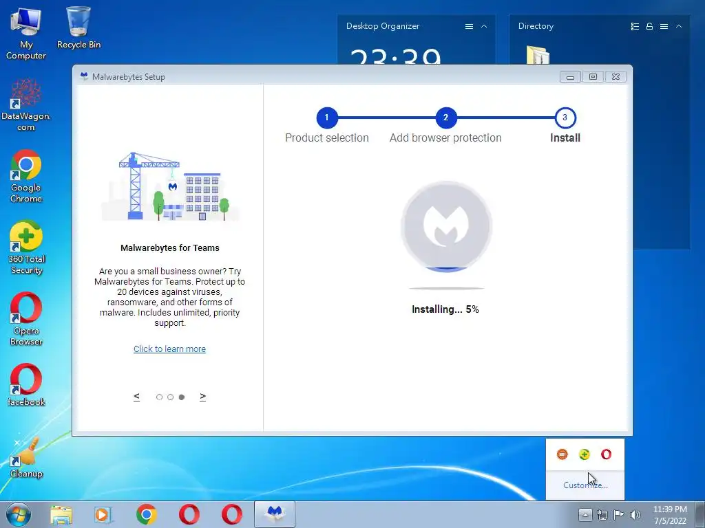Image resolution: width=705 pixels, height=528 pixels.
Task: Click Customize... in tray popup
Action: 585,485
